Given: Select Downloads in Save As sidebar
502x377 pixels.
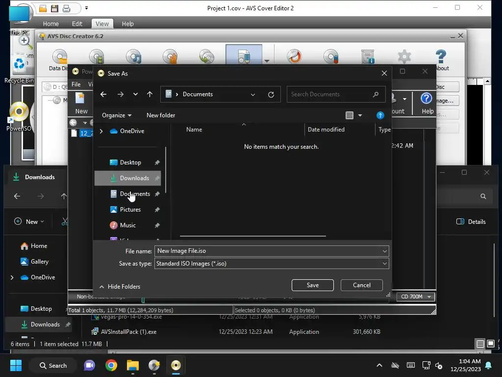Looking at the screenshot, I should 128,178.
